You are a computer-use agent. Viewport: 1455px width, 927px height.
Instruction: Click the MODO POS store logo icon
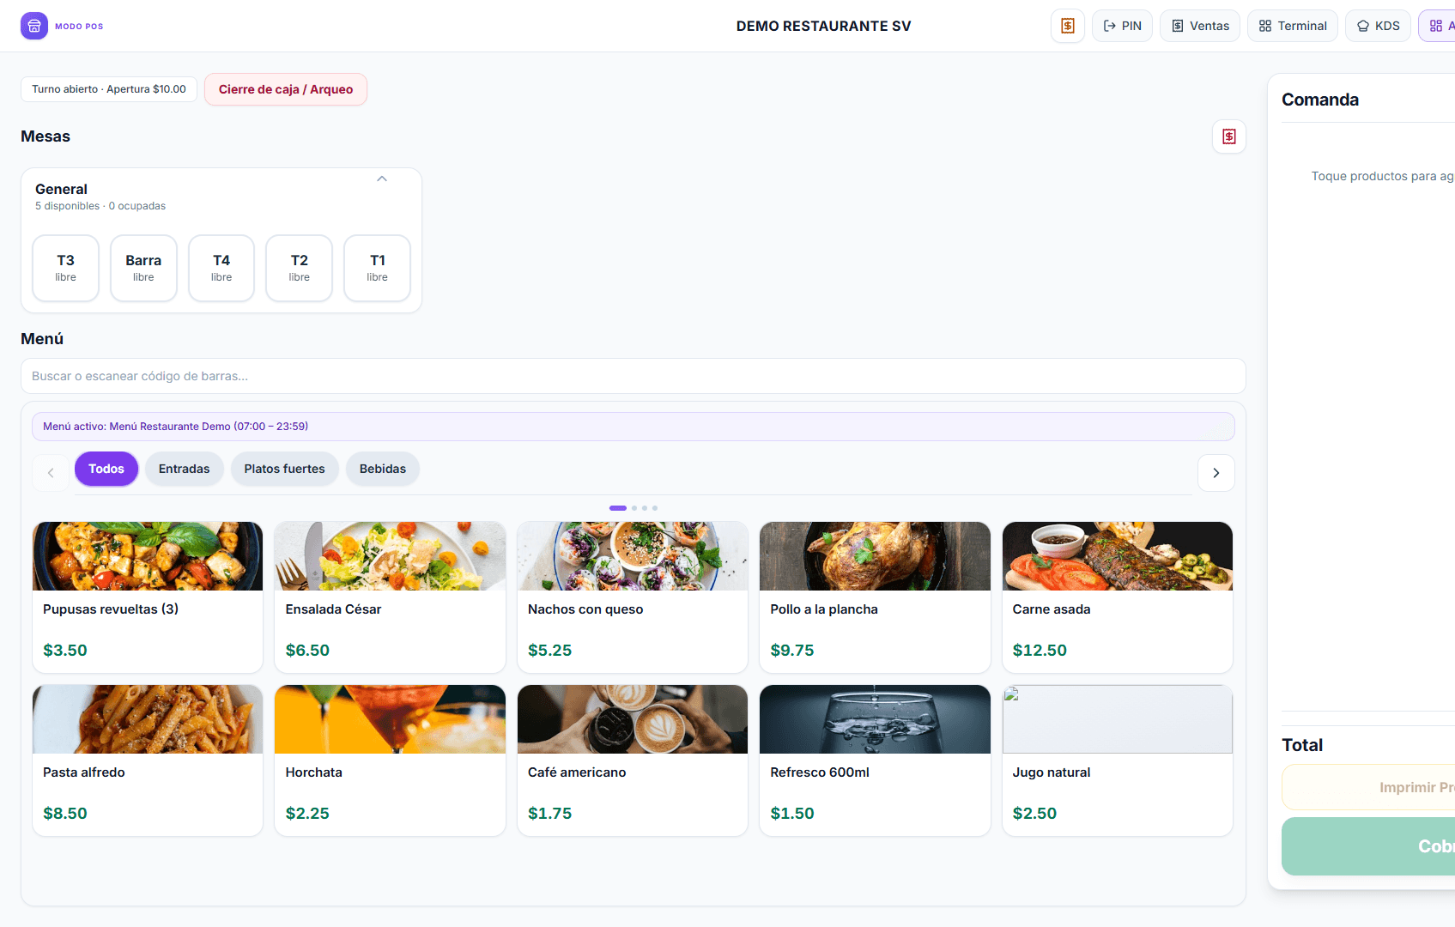34,26
